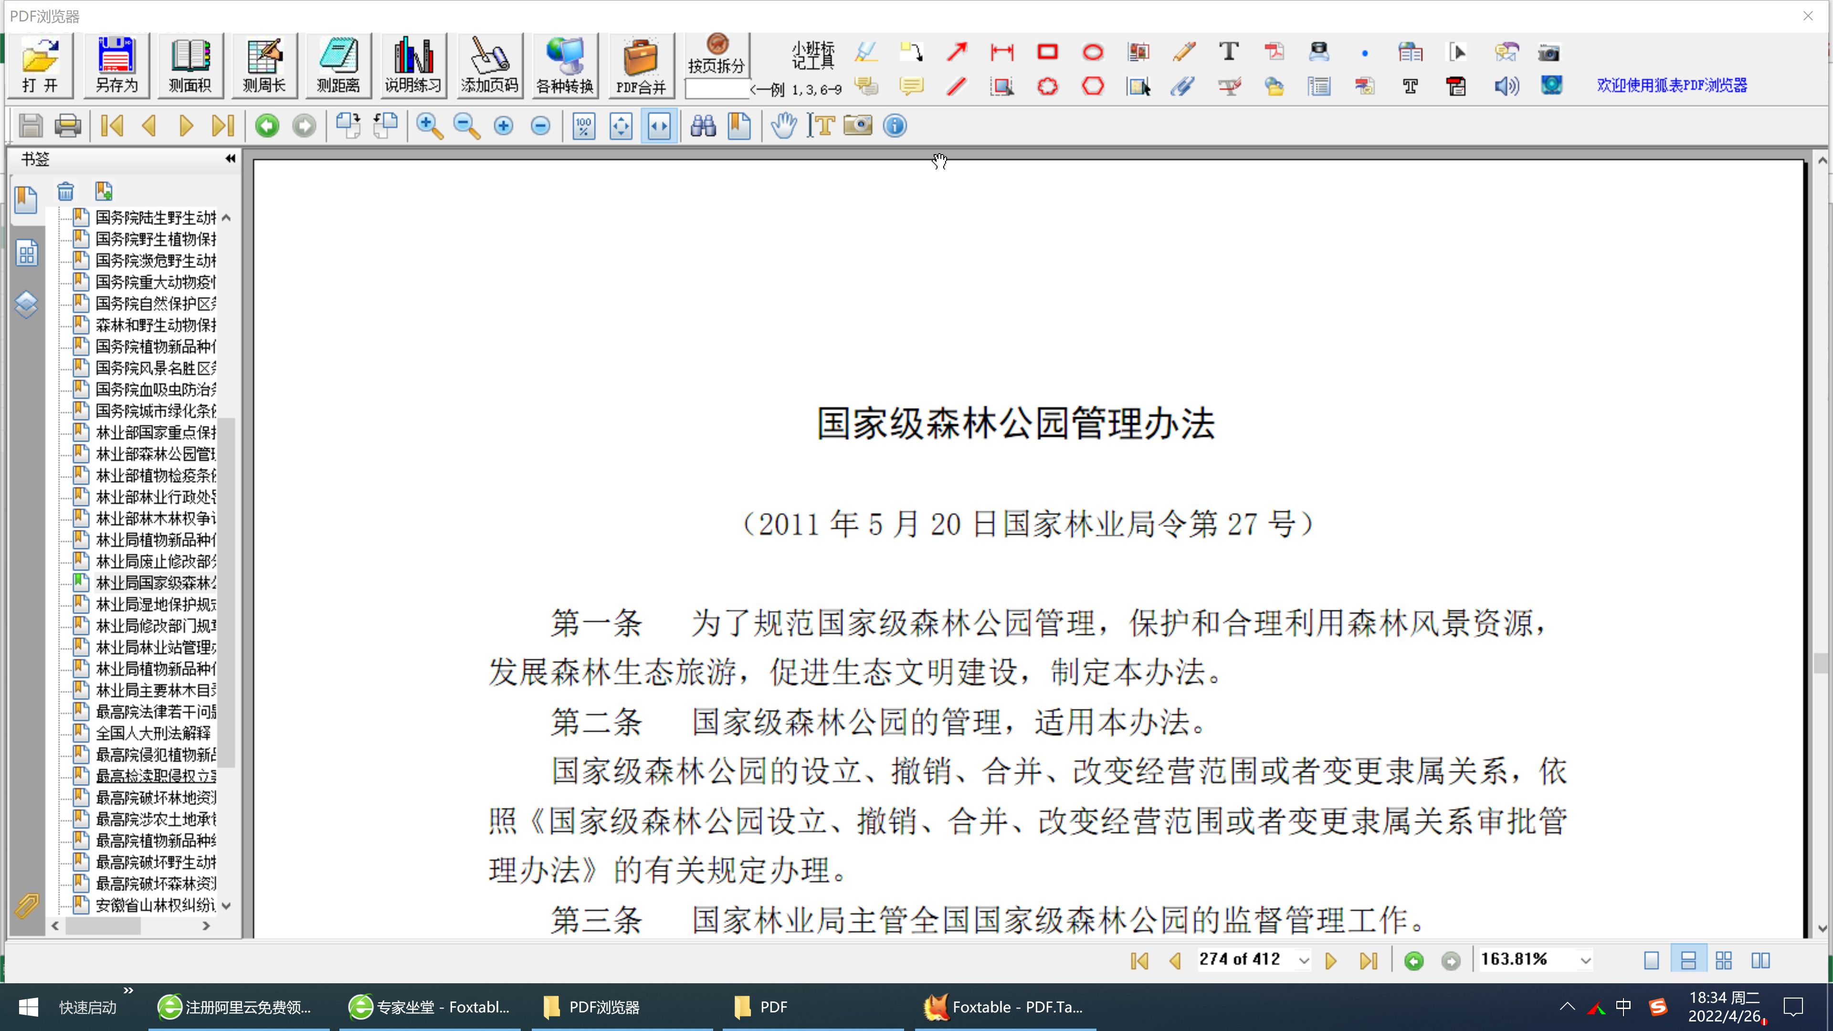The image size is (1833, 1031).
Task: Enable single page layout view
Action: coord(1652,960)
